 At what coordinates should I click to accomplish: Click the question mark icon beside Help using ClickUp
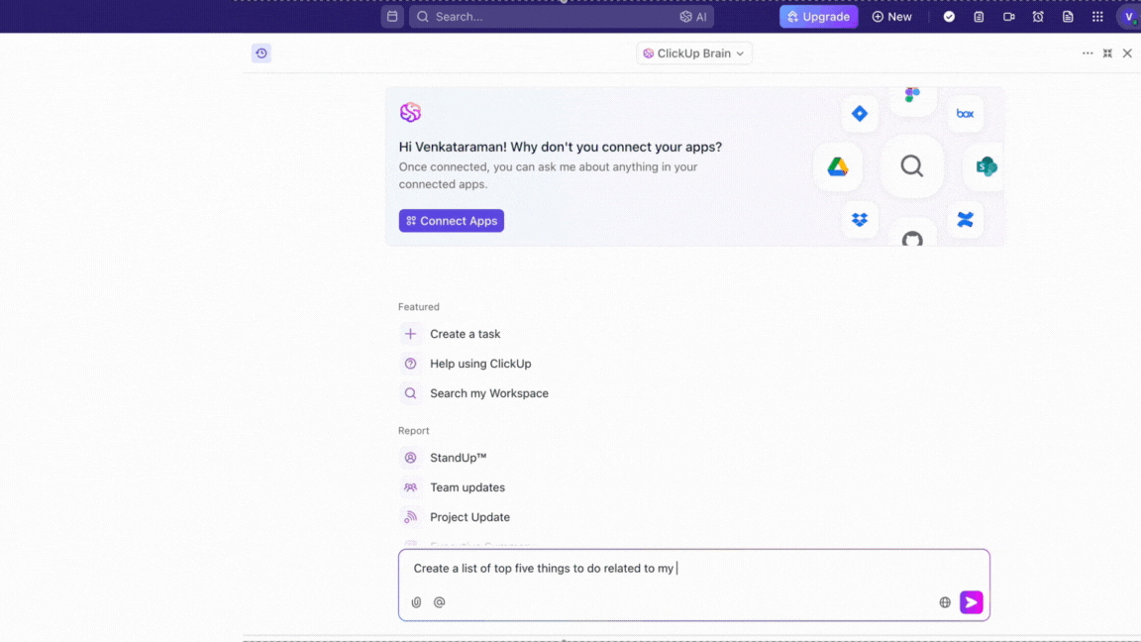410,364
